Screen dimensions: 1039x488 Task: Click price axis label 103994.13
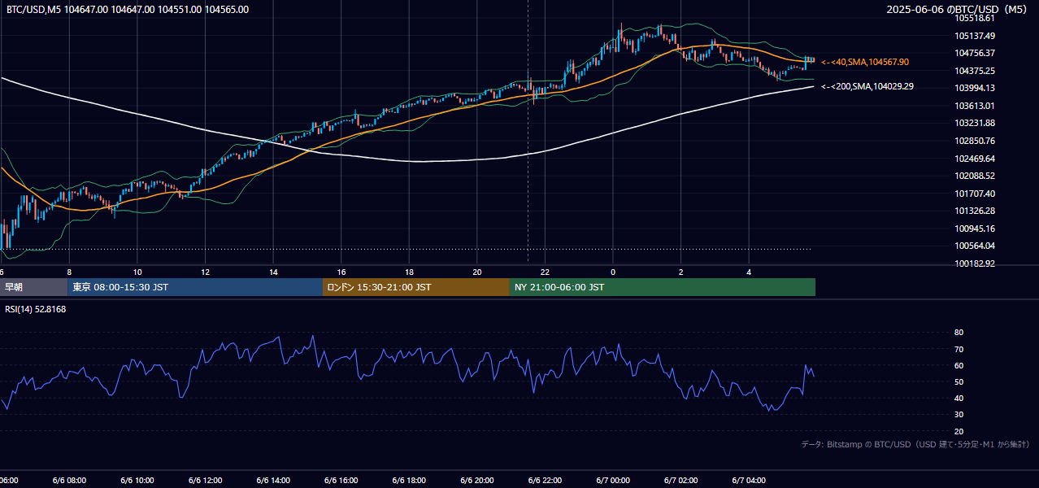975,88
